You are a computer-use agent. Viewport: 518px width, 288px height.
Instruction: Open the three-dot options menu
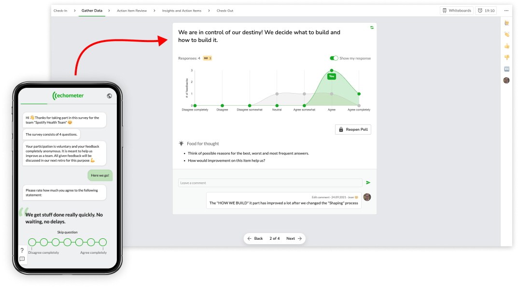click(x=506, y=10)
